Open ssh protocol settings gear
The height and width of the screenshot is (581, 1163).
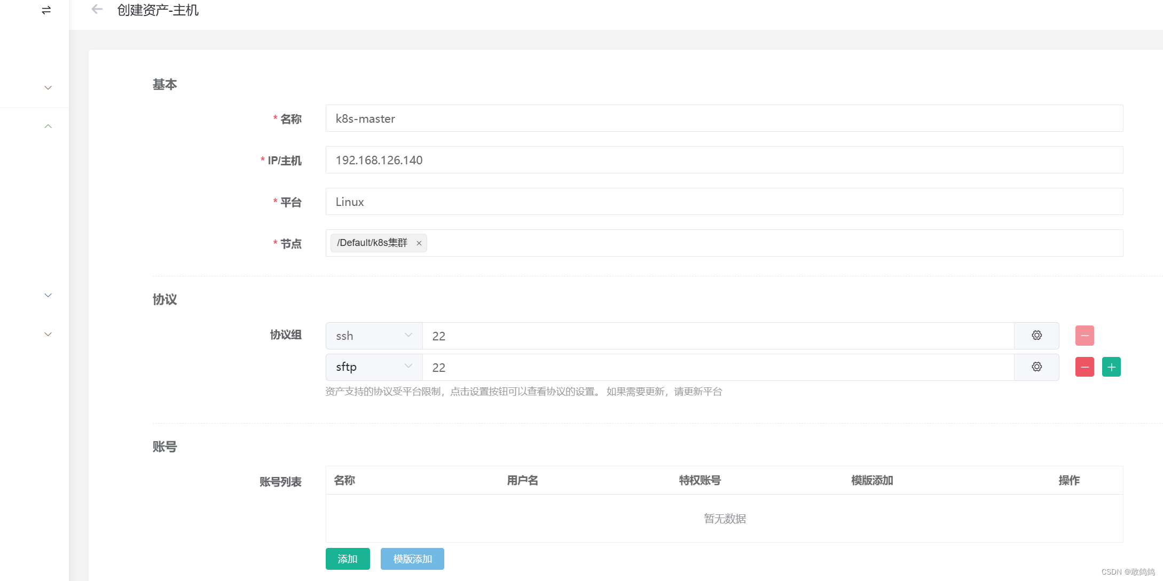pyautogui.click(x=1036, y=336)
